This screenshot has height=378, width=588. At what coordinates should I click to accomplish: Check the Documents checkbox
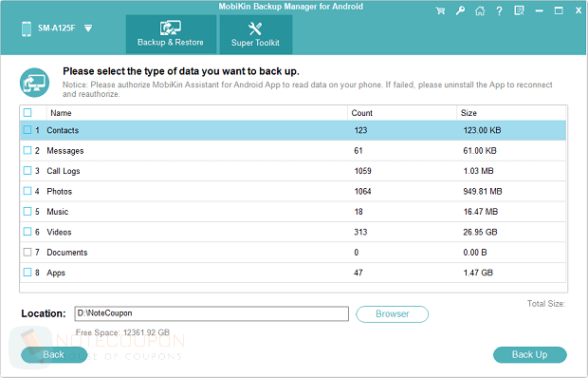coord(28,253)
